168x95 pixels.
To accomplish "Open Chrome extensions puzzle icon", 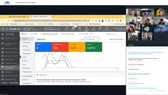I will click(112, 21).
